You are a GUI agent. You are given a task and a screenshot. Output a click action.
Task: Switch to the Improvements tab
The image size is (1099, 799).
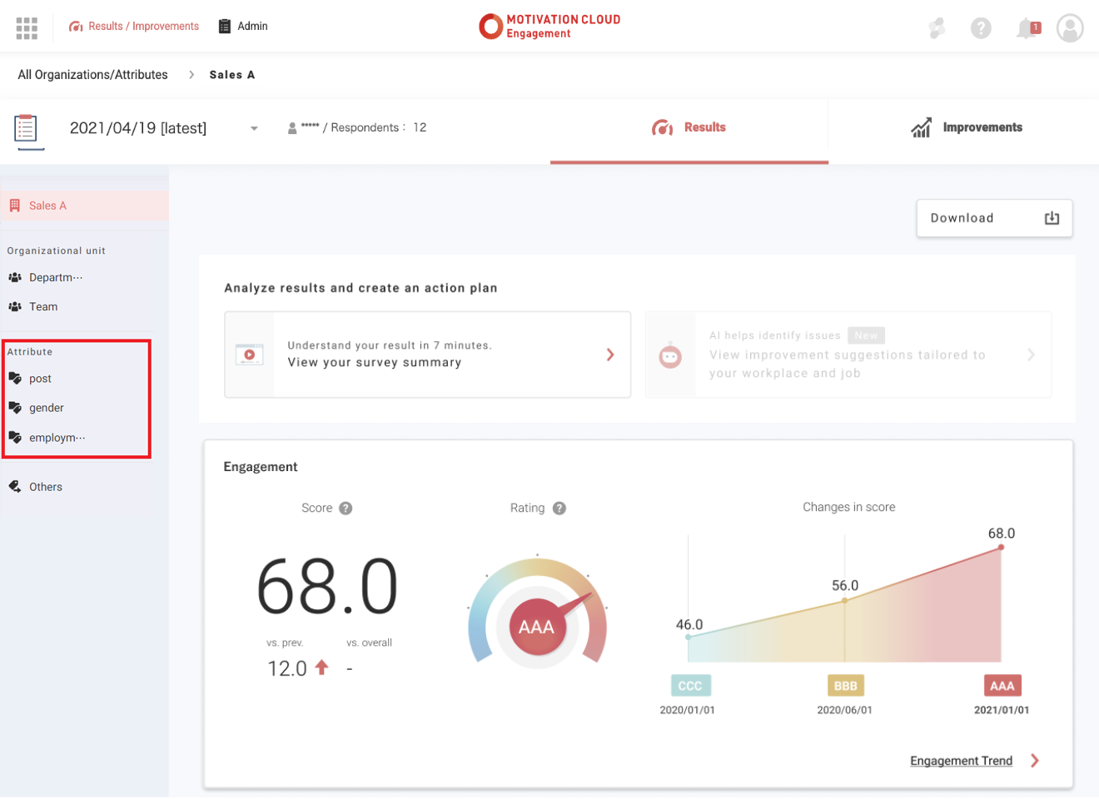click(x=966, y=127)
